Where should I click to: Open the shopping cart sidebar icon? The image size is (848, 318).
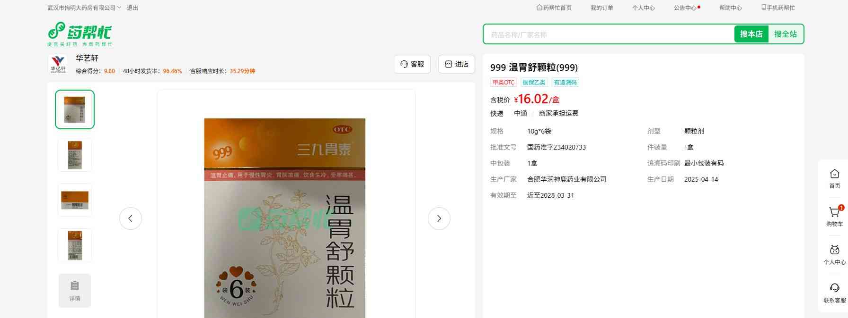pyautogui.click(x=834, y=212)
